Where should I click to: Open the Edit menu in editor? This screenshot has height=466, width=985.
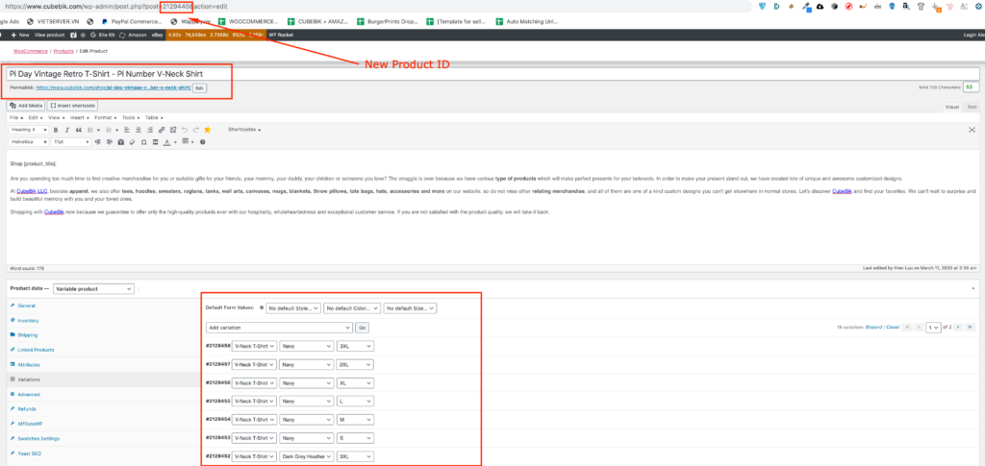point(35,117)
